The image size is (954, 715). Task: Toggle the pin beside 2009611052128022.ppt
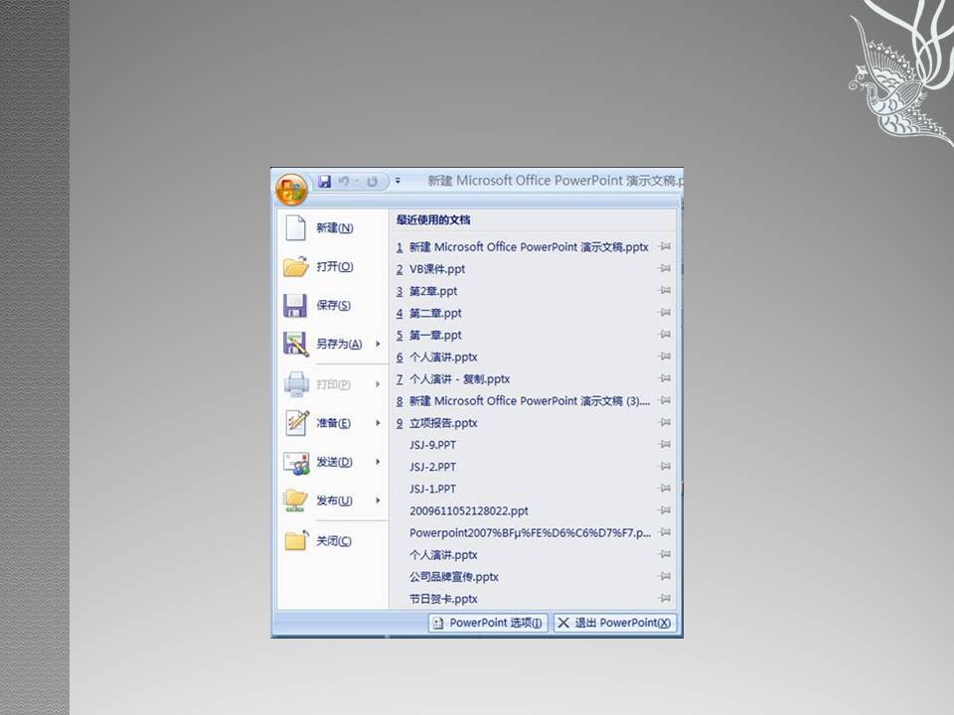[665, 510]
